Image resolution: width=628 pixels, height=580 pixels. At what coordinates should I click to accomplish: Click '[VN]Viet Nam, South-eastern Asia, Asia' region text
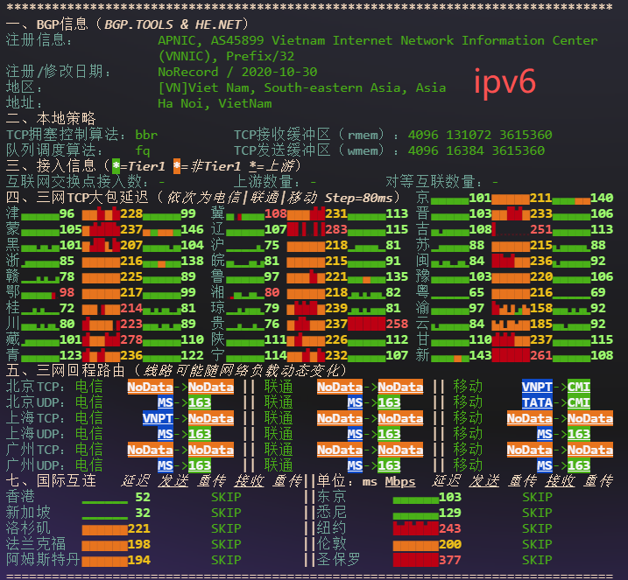point(302,87)
